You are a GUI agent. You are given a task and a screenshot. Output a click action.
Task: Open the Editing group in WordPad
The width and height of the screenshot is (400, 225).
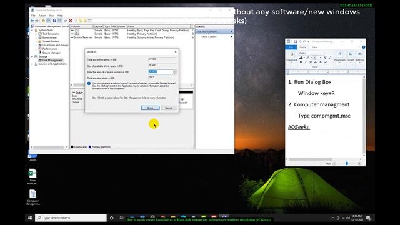click(x=360, y=57)
